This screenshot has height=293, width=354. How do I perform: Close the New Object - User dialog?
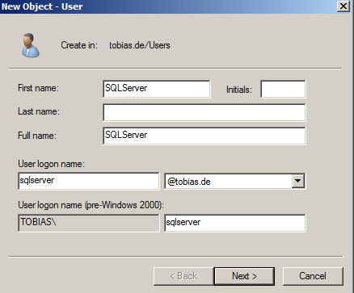tap(343, 6)
